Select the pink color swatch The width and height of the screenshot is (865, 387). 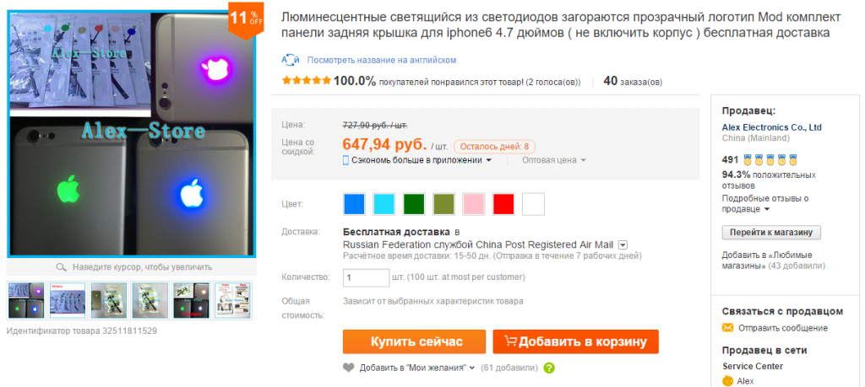tap(473, 204)
